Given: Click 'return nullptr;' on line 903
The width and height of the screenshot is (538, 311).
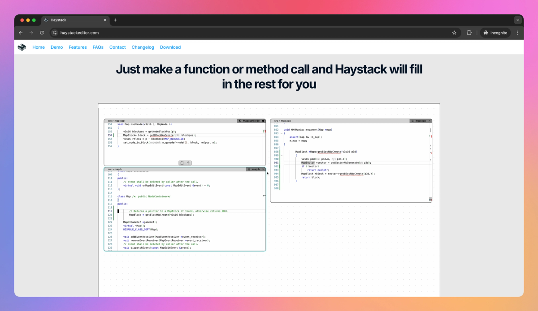Looking at the screenshot, I should (318, 170).
